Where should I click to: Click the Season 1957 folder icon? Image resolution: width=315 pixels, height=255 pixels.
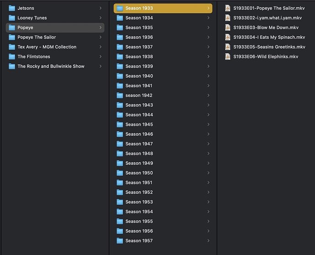pos(120,241)
